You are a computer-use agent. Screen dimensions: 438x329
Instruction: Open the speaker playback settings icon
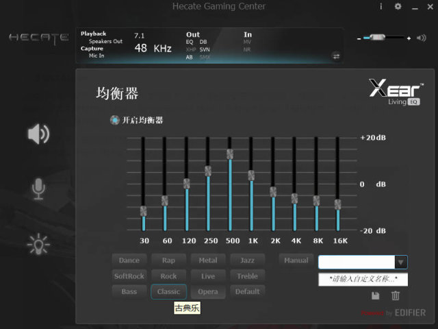click(38, 134)
